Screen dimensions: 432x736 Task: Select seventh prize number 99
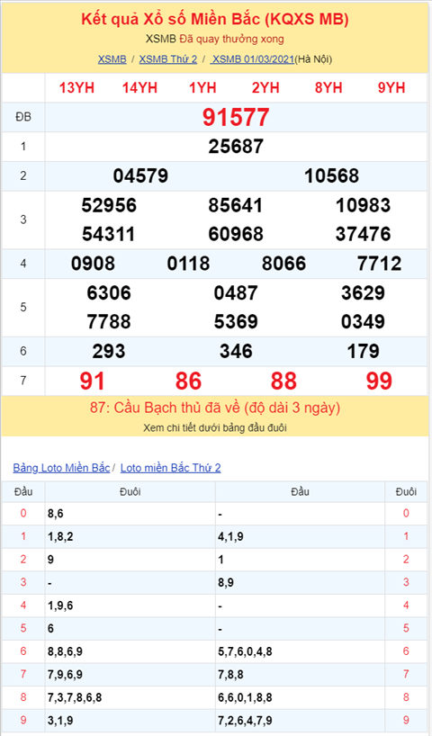pyautogui.click(x=379, y=381)
